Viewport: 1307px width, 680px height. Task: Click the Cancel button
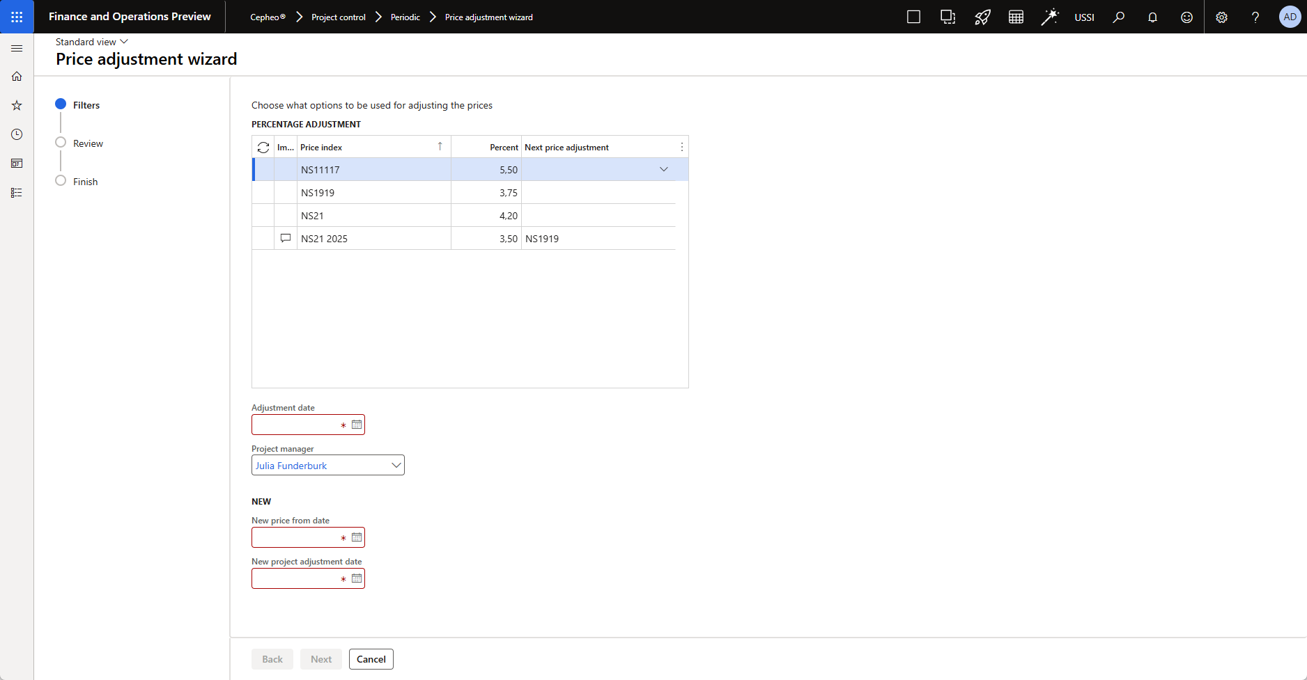point(371,659)
